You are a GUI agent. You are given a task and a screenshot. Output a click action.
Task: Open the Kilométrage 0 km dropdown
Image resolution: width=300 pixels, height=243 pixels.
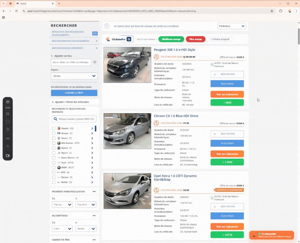pos(62,229)
